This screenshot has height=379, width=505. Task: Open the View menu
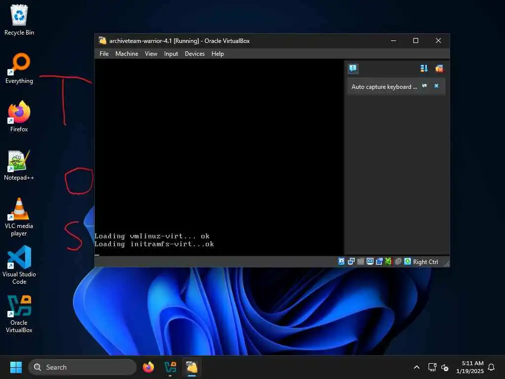pos(151,54)
